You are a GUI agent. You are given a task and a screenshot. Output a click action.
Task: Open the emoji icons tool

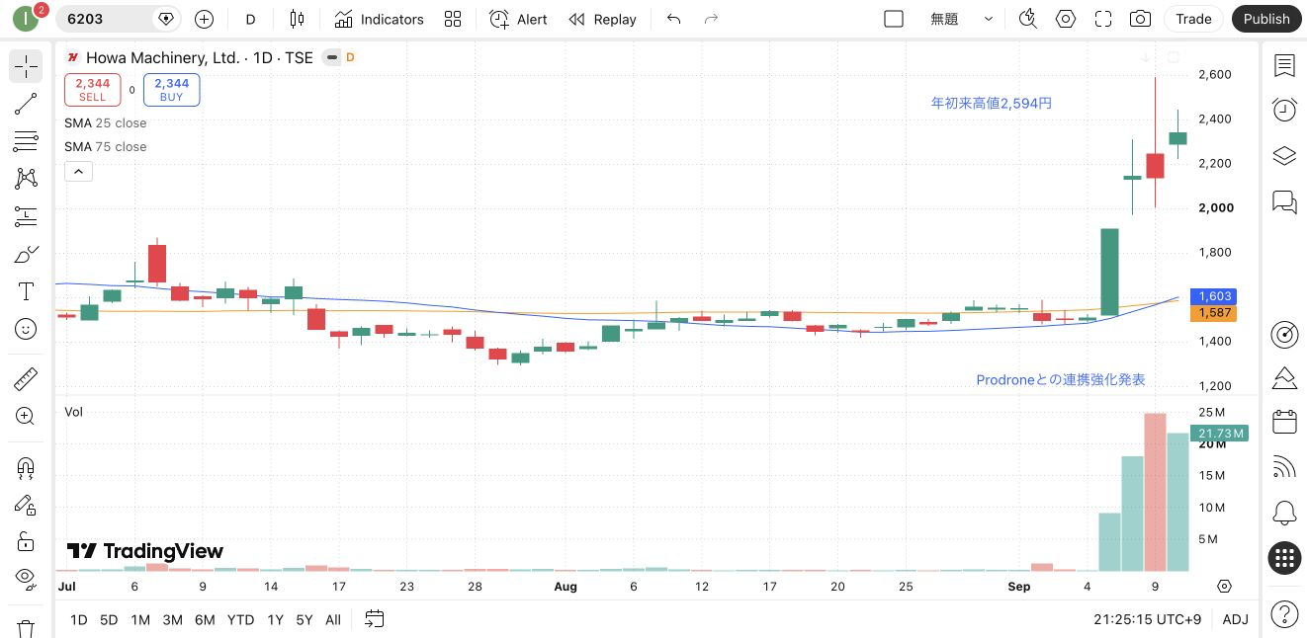point(26,329)
